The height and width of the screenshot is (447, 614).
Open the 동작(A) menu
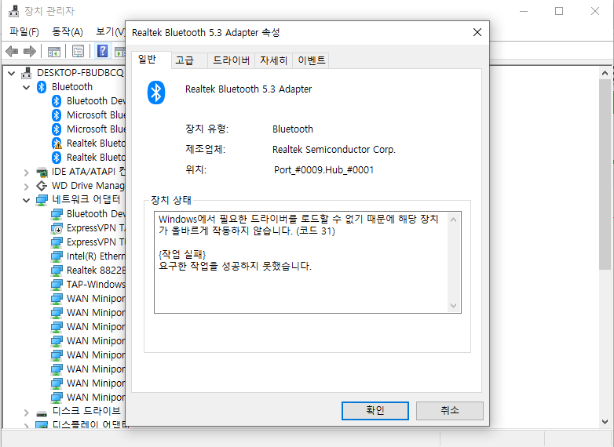(68, 31)
